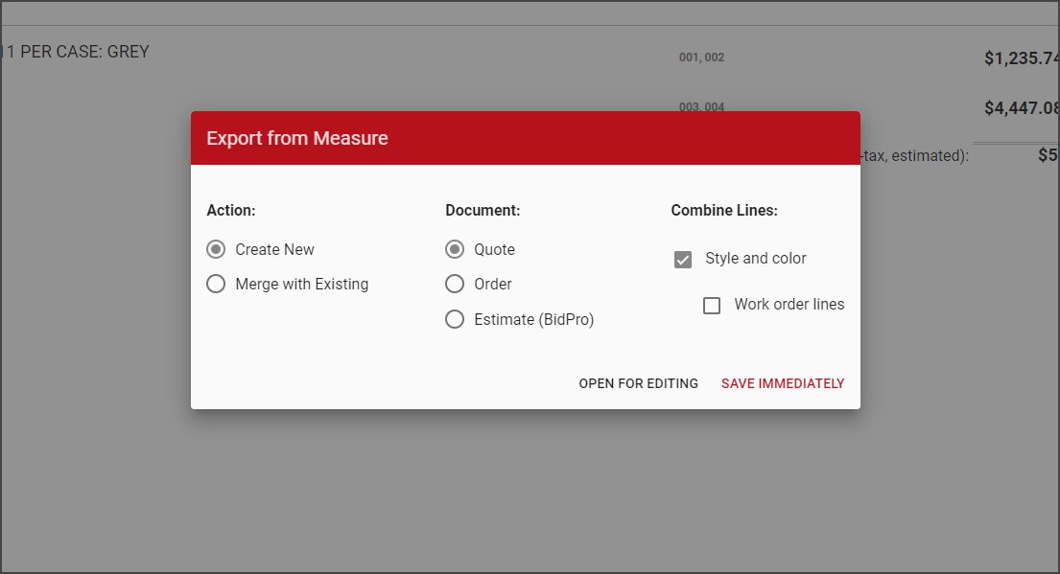Choose Estimate (BidPro) as document
The width and height of the screenshot is (1060, 574).
point(454,318)
